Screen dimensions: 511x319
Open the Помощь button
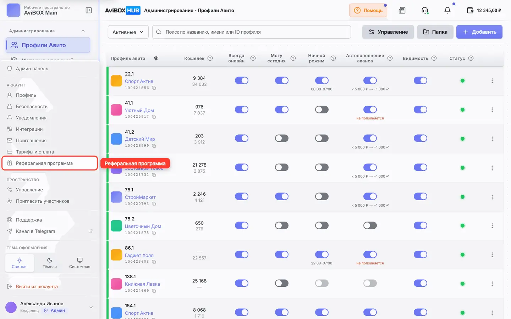coord(368,10)
